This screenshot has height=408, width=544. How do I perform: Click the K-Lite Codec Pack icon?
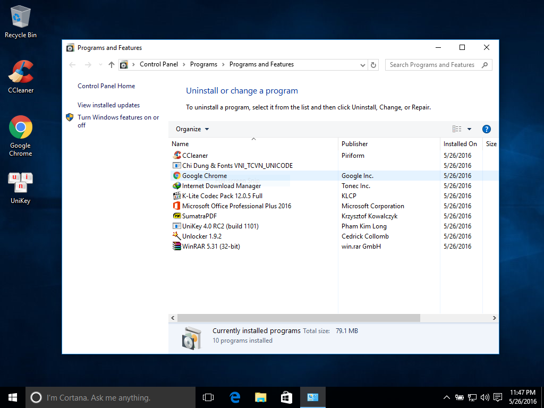tap(177, 195)
